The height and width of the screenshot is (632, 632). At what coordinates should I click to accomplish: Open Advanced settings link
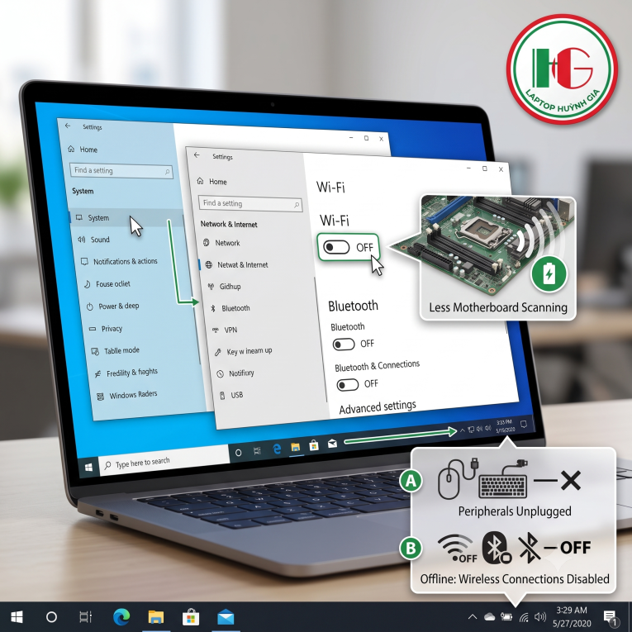(378, 407)
